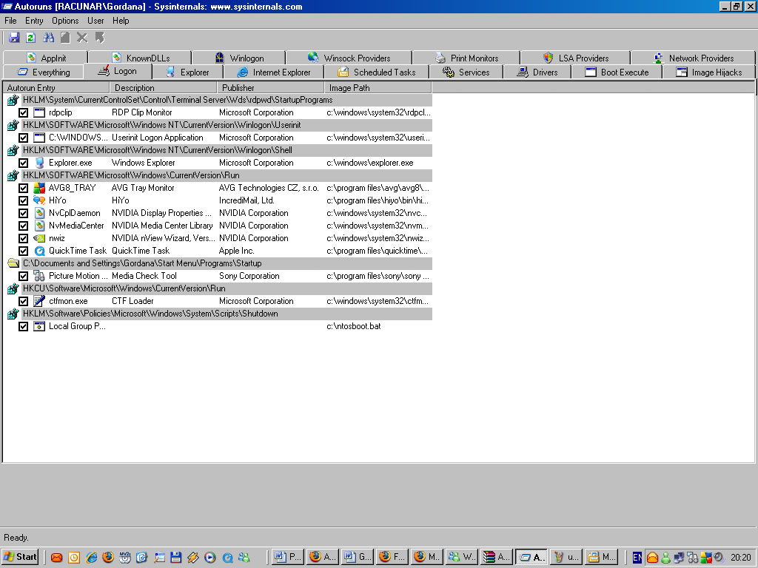Uncheck the Picture Motion startup entry
Viewport: 758px width, 568px height.
[23, 276]
